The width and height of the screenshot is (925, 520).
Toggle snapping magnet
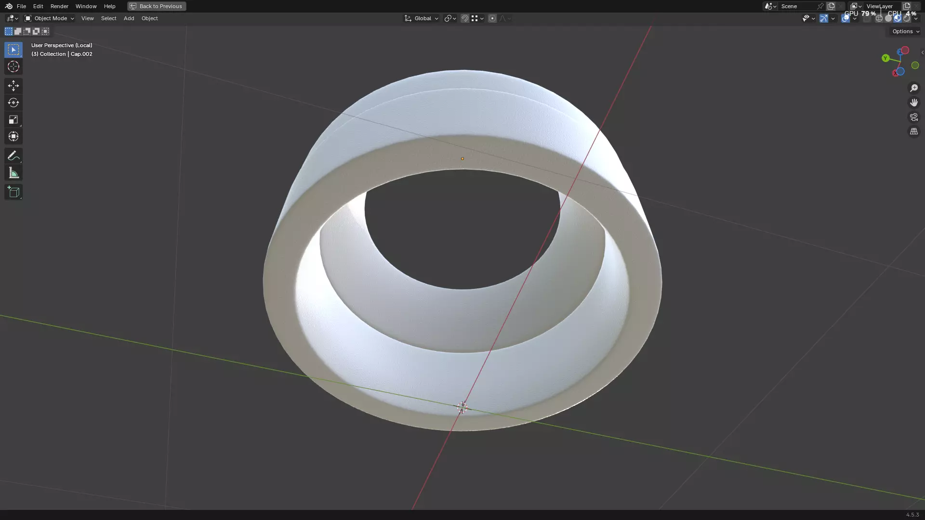(x=464, y=18)
